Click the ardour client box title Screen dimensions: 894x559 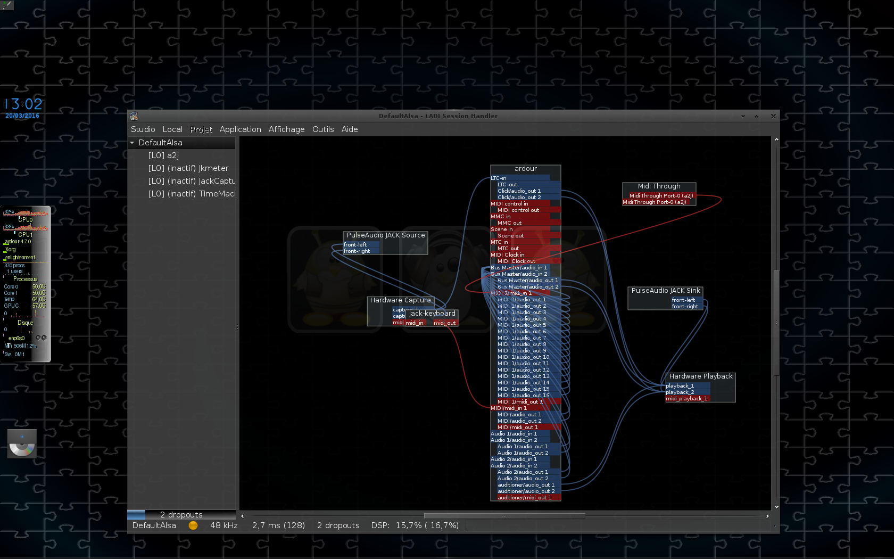pyautogui.click(x=526, y=169)
